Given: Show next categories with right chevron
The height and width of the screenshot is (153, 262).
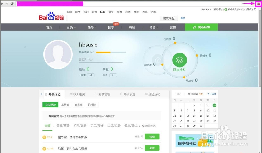Looking at the screenshot, I should [139, 126].
